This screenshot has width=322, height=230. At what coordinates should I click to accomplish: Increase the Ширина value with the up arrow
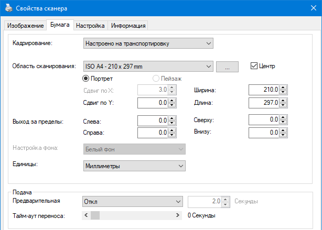coord(283,87)
